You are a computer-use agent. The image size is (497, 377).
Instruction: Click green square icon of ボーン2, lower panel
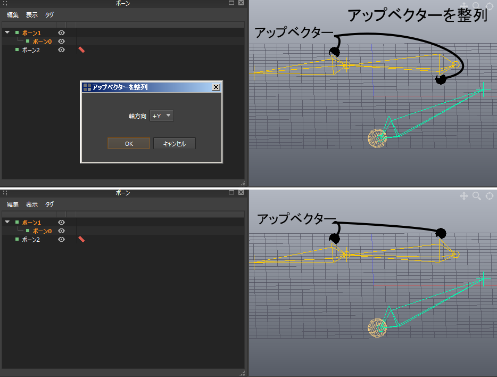pos(17,239)
